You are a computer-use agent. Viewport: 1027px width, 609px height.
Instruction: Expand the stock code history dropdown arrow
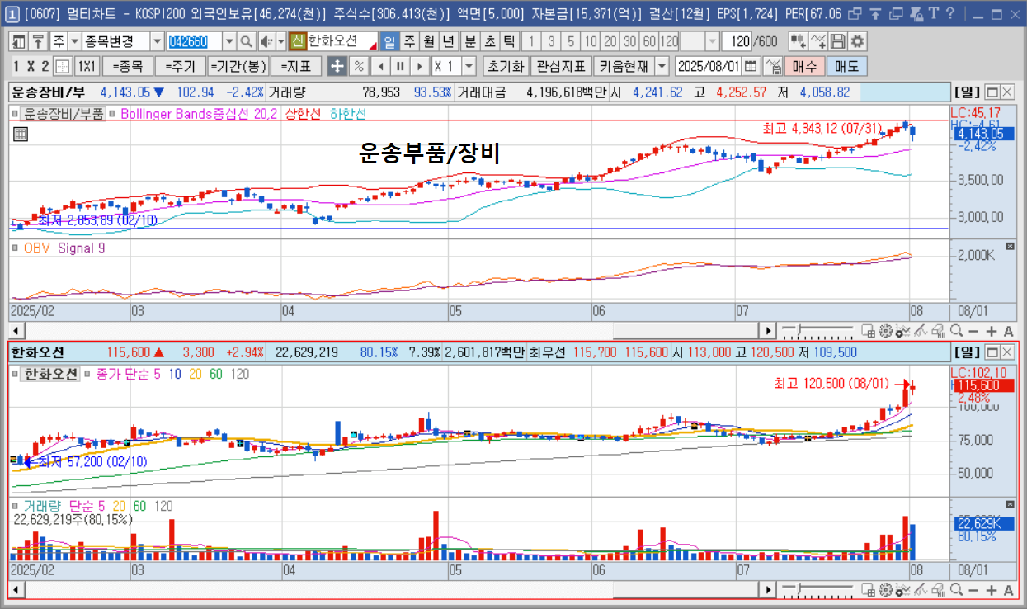tap(228, 41)
